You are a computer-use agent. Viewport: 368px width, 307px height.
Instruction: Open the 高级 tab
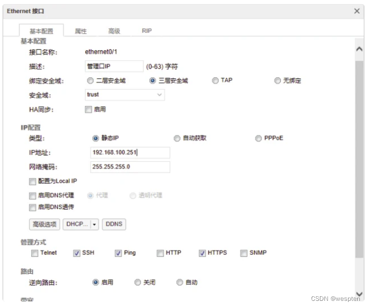tap(114, 31)
